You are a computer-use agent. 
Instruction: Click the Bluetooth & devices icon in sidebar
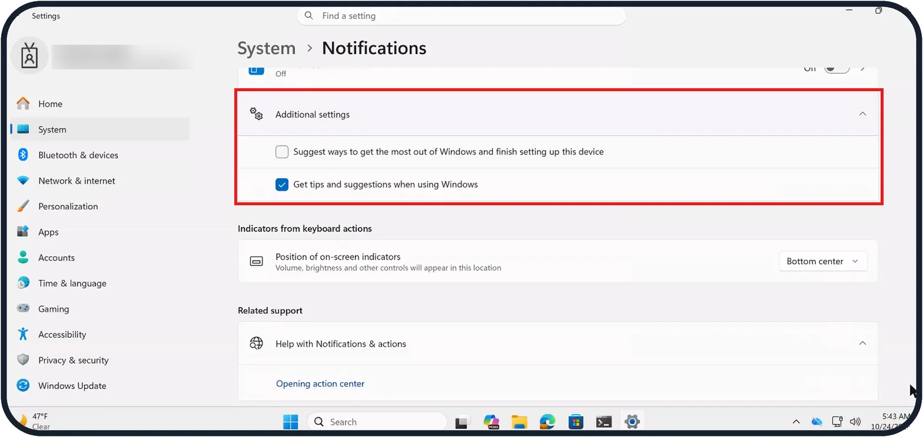click(23, 155)
